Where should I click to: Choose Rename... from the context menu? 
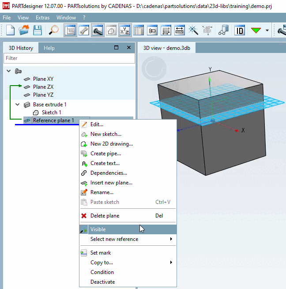pyautogui.click(x=128, y=192)
